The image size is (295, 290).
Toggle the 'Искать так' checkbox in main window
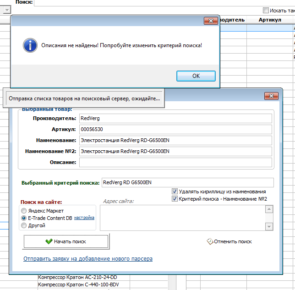[266, 11]
